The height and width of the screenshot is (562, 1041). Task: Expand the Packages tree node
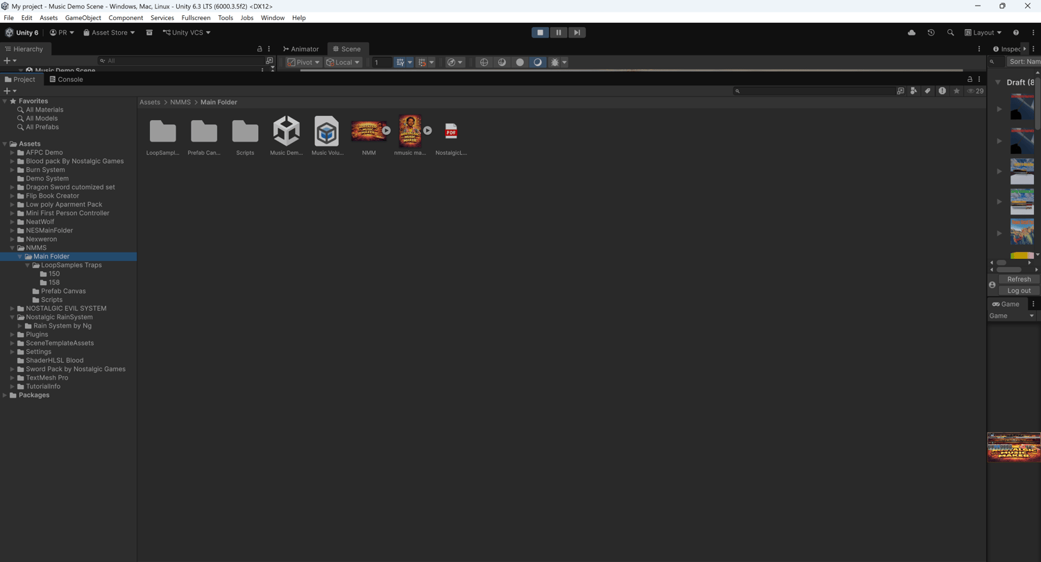point(5,395)
